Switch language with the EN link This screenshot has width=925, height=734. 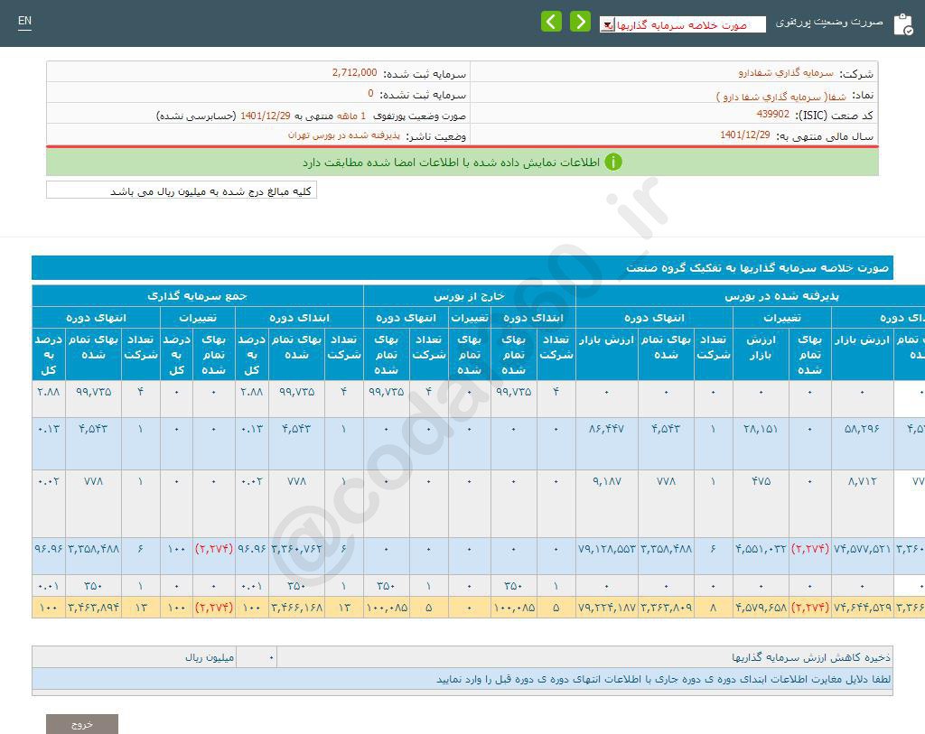[x=24, y=21]
